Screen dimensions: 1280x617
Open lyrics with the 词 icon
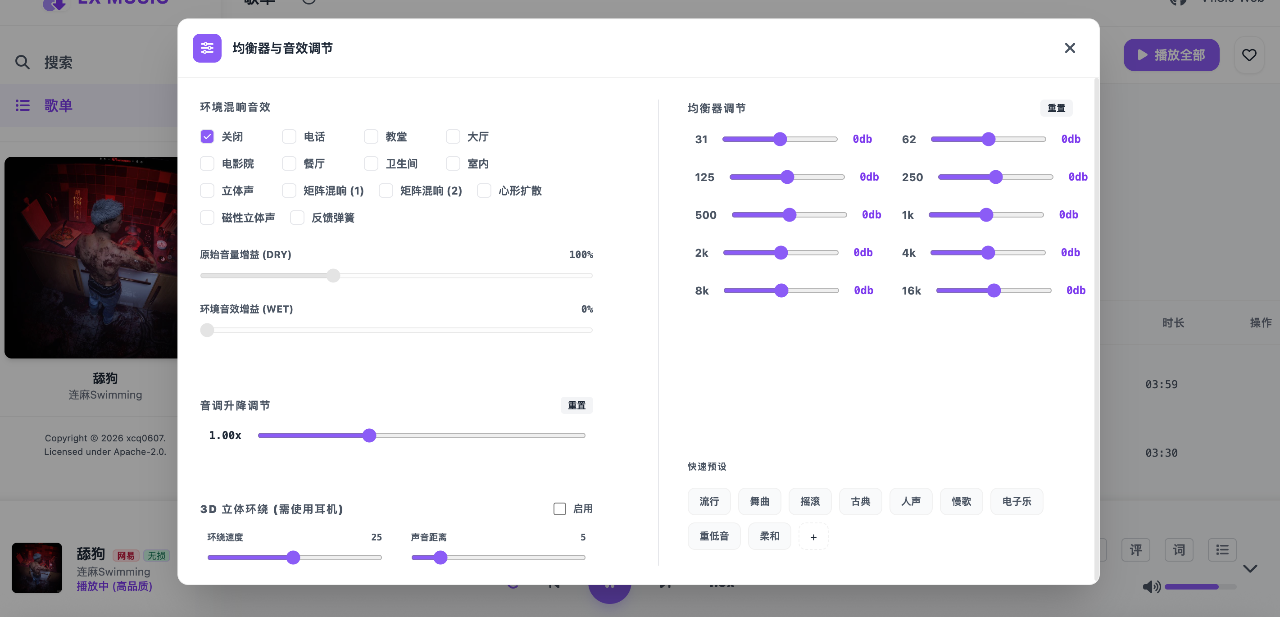coord(1179,550)
